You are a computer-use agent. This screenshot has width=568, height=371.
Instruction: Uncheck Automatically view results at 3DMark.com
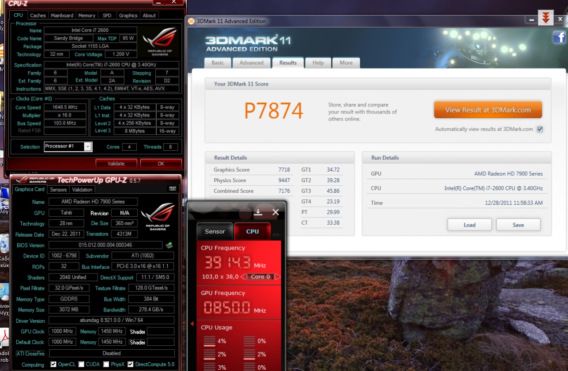[540, 129]
